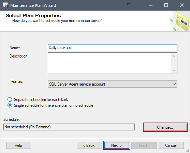Viewport: 190px width, 153px height.
Task: Open Help for this wizard page
Action: coord(18,145)
